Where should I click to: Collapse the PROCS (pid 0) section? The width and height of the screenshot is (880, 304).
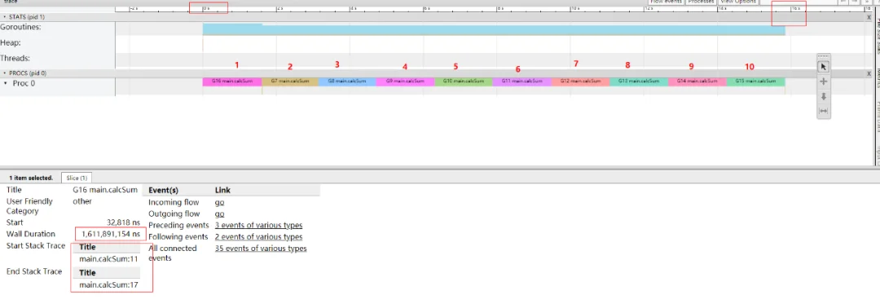pyautogui.click(x=5, y=73)
